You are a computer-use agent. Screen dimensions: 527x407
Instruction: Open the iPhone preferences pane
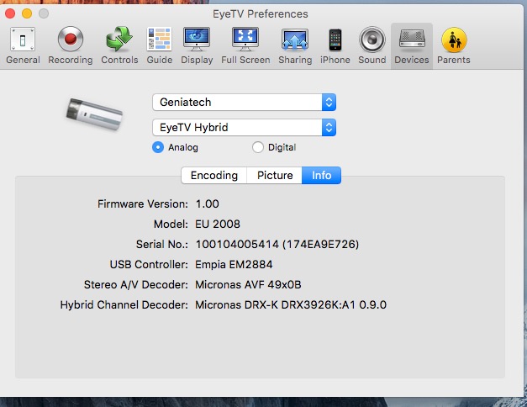click(335, 45)
